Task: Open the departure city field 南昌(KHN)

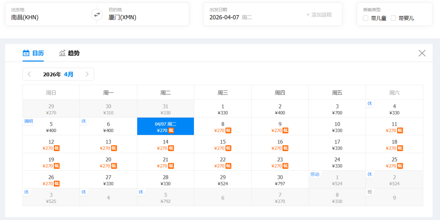Action: [51, 14]
